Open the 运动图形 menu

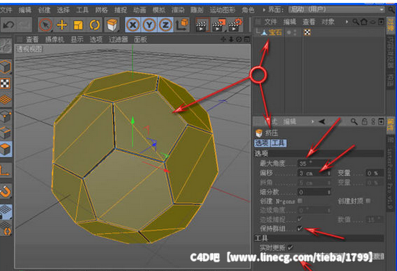pos(222,10)
